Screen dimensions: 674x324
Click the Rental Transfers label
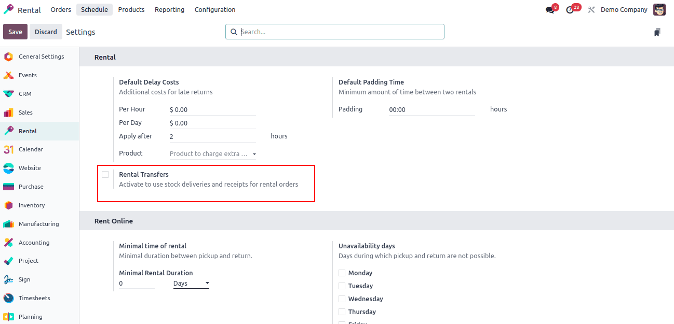tap(144, 175)
